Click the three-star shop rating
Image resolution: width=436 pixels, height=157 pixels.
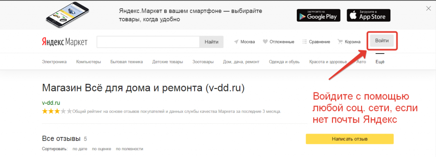57,111
